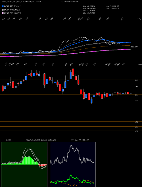Click the blue candle at the lowest point near 239

coord(91,101)
